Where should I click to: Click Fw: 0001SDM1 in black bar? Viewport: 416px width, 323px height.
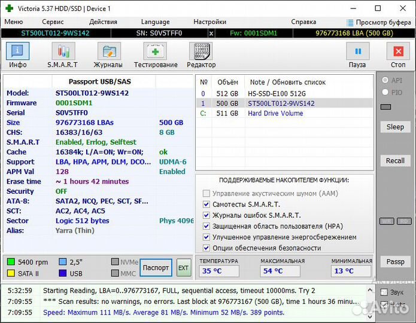(x=253, y=33)
